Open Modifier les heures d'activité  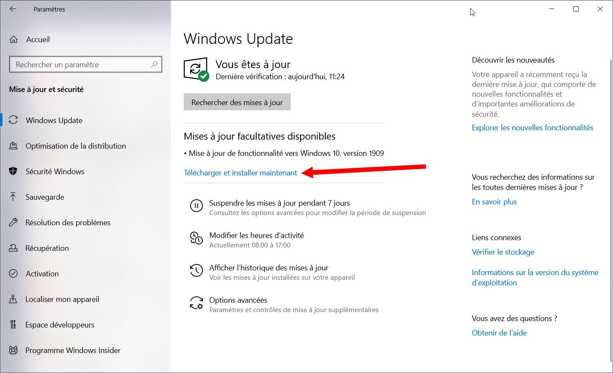[x=257, y=235]
